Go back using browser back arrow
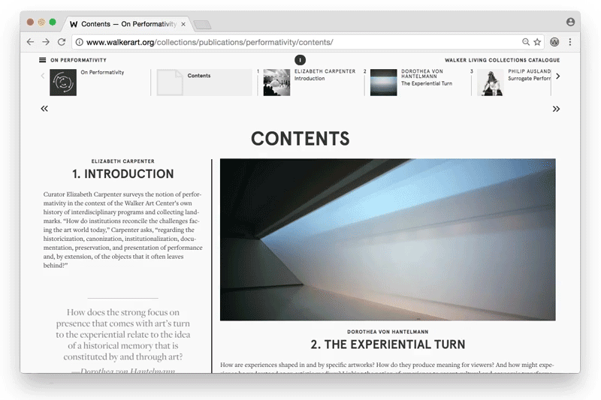 30,42
